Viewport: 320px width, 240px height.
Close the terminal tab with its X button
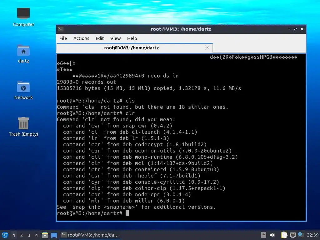tap(208, 47)
